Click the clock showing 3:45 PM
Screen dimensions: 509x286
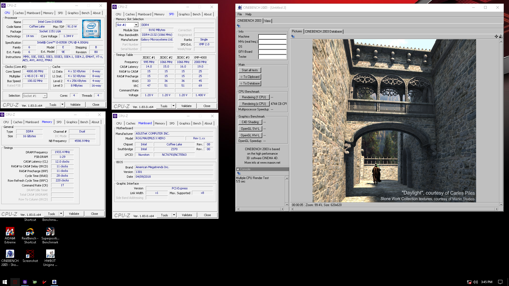(x=486, y=282)
